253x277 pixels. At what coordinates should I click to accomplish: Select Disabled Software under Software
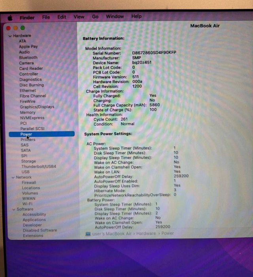[40, 230]
